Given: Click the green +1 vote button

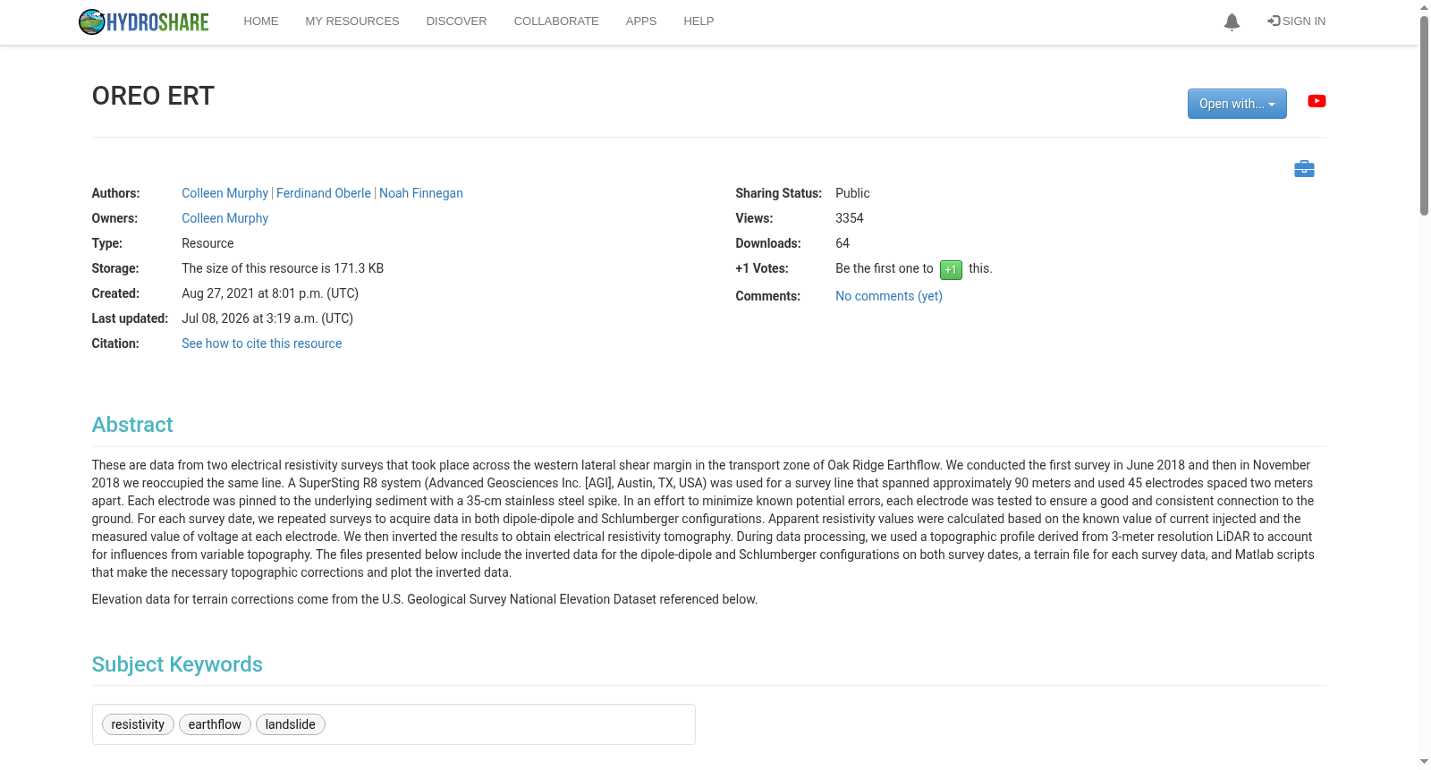Looking at the screenshot, I should 951,269.
